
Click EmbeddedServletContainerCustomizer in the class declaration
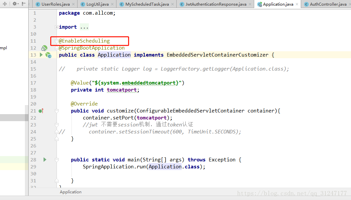(x=217, y=55)
